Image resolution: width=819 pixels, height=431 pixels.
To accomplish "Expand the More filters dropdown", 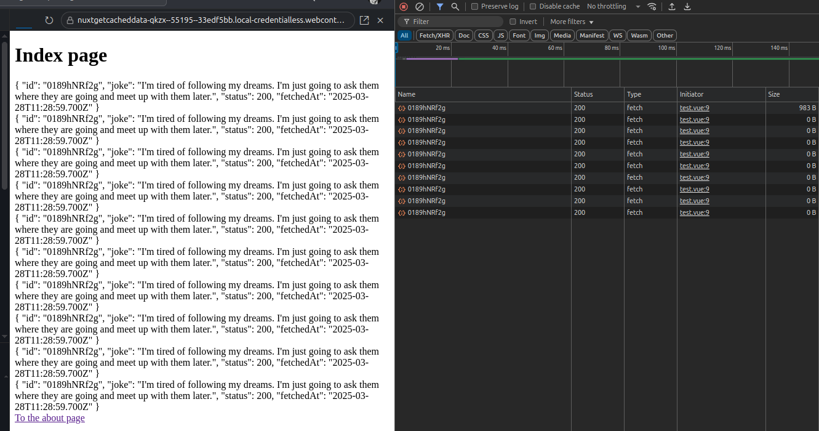I will click(572, 22).
